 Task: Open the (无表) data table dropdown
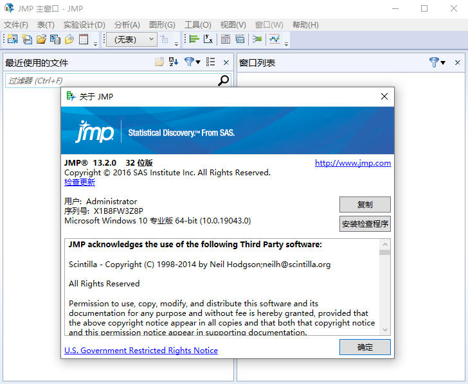point(131,39)
